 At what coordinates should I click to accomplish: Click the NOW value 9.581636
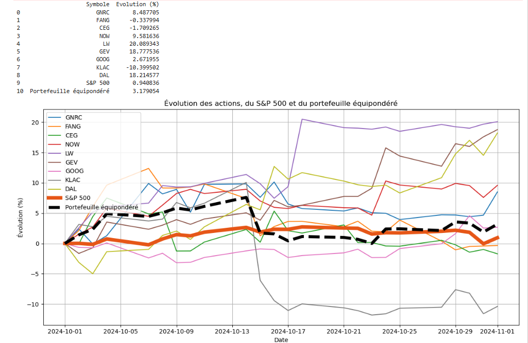coord(146,36)
